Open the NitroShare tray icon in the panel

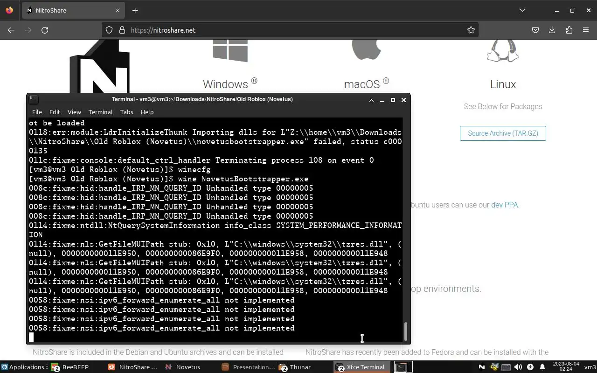(x=482, y=367)
